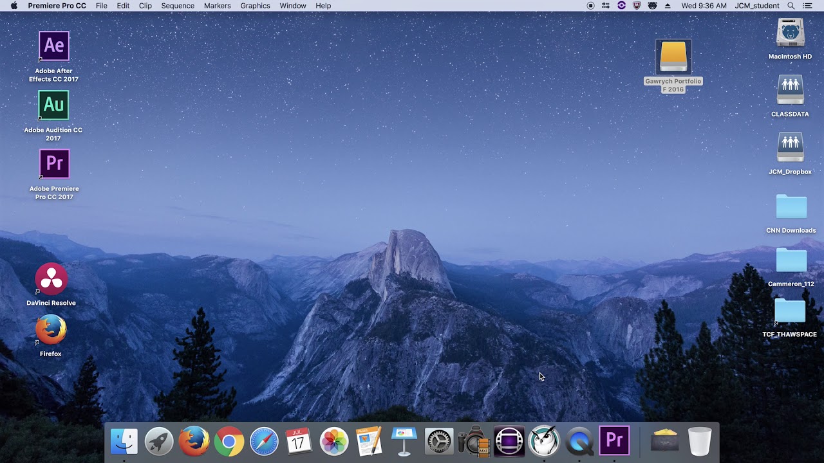The width and height of the screenshot is (824, 463).
Task: Select the DaVinci Resolve desktop shortcut
Action: click(x=51, y=279)
